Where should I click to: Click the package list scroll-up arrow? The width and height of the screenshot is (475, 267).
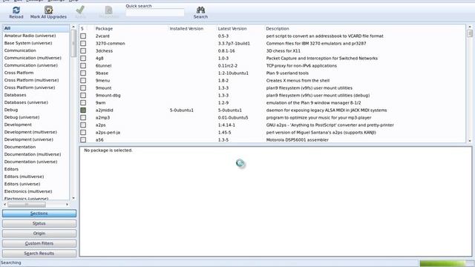click(470, 27)
